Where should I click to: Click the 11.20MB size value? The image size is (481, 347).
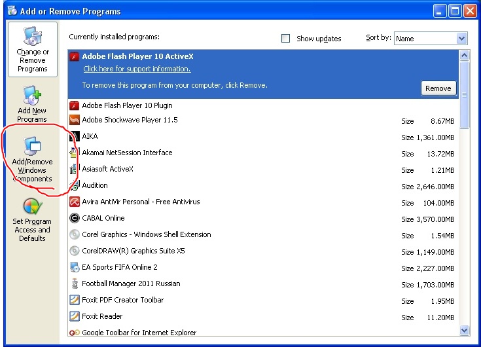pos(440,318)
